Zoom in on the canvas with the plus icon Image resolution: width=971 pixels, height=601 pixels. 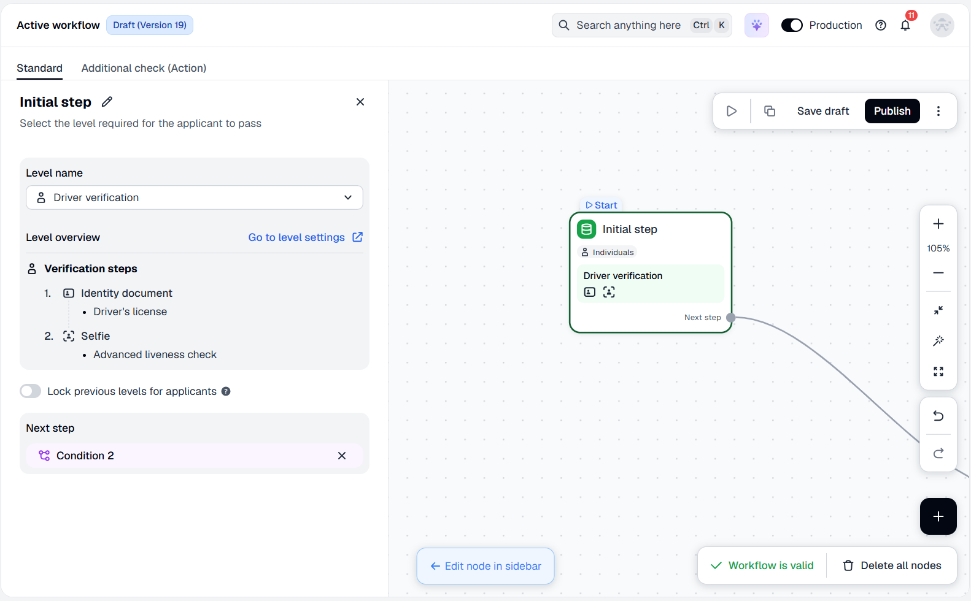[938, 224]
